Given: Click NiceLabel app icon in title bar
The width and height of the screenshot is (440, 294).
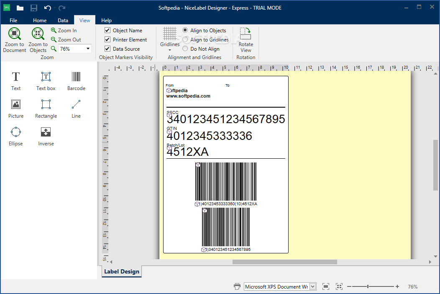Looking at the screenshot, I should pyautogui.click(x=7, y=8).
